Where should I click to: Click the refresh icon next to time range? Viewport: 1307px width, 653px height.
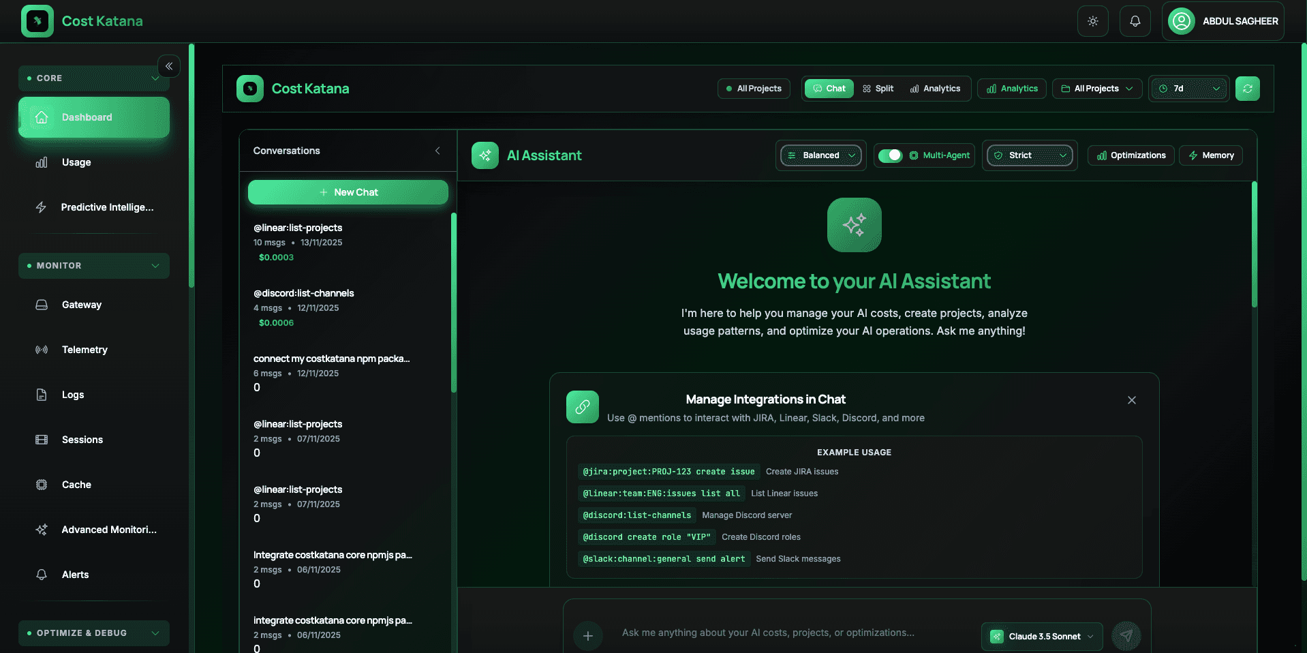point(1247,89)
